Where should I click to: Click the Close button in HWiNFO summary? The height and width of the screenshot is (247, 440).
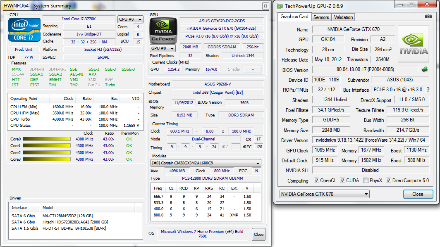tap(258, 234)
